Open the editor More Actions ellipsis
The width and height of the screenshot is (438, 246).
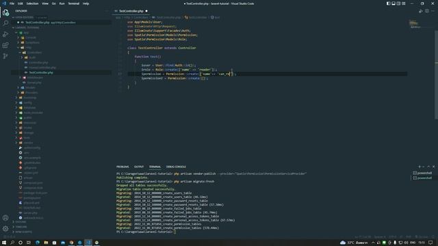[433, 11]
